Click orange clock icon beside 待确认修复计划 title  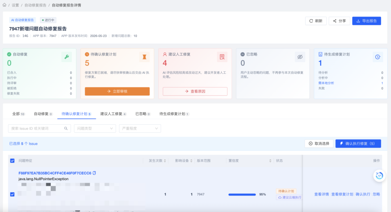(87, 54)
